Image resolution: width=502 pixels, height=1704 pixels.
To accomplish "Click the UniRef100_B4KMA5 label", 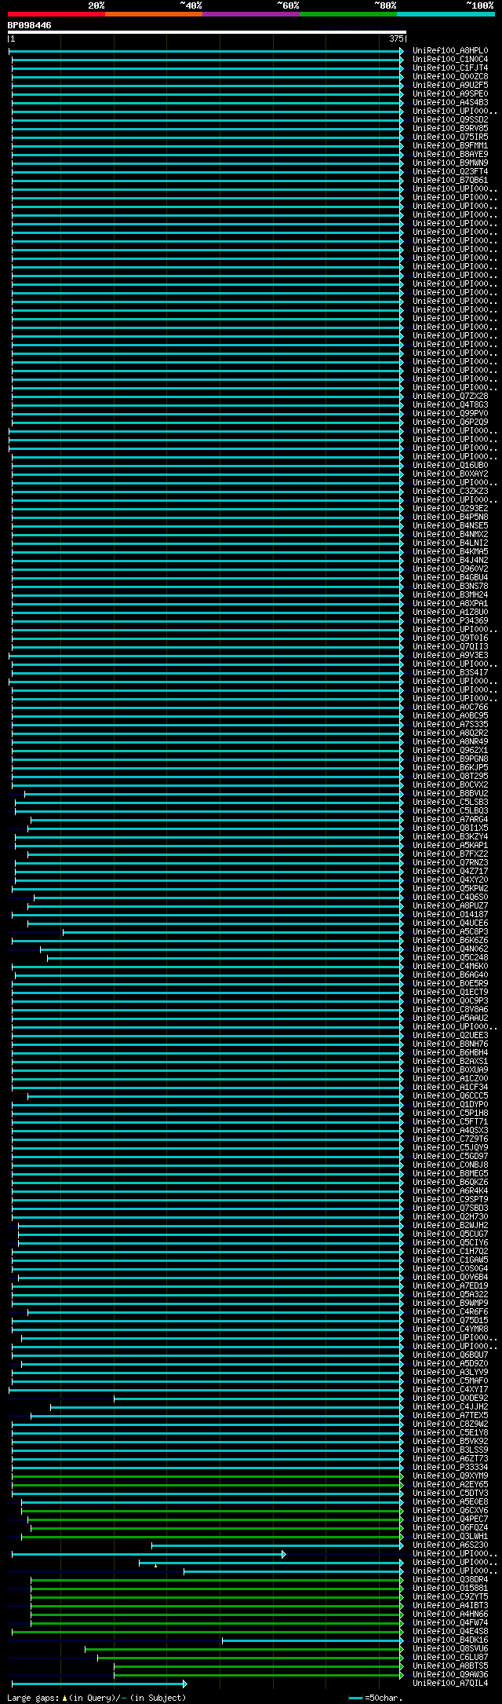I will coord(450,552).
